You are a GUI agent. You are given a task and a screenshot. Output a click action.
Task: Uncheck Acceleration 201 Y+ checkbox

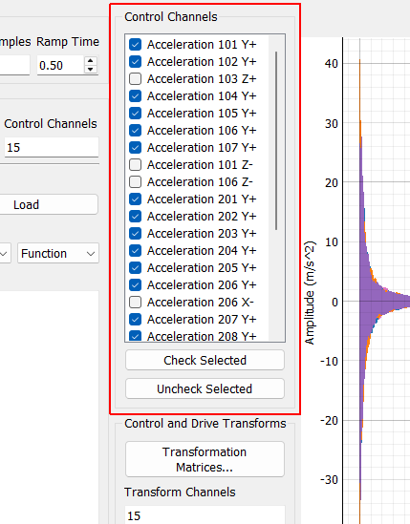click(x=135, y=199)
